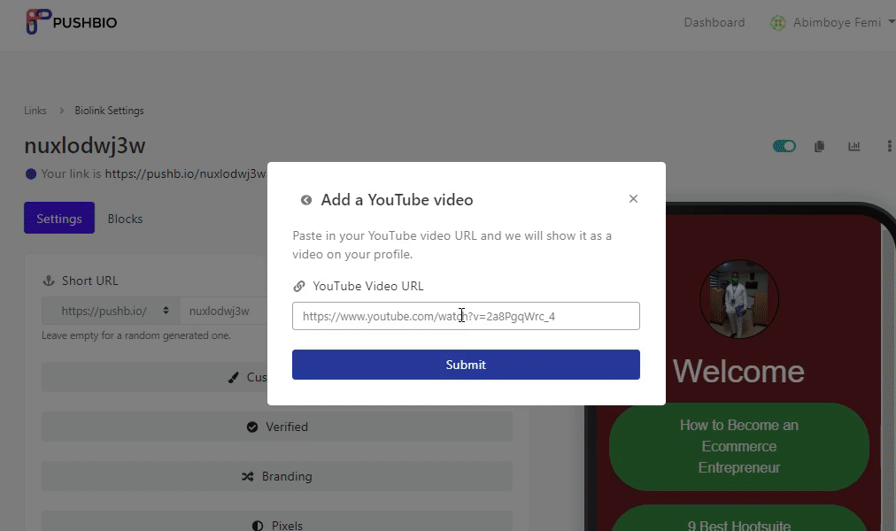Click the Pushbio logo

pos(72,22)
